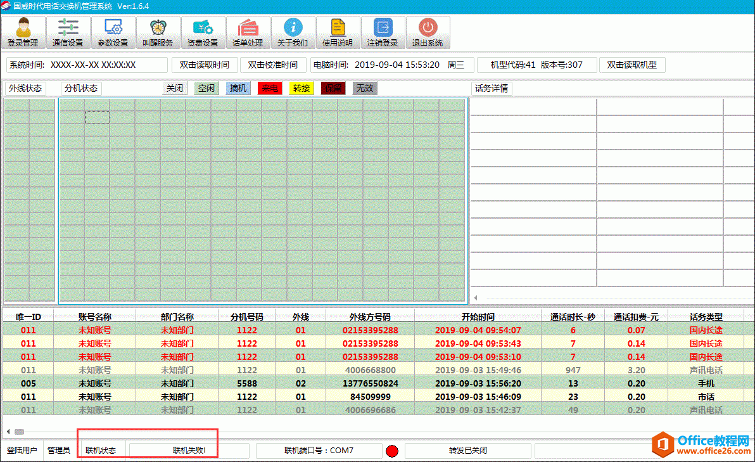755x462 pixels.
Task: Click outside number 84509999
Action: pyautogui.click(x=371, y=397)
